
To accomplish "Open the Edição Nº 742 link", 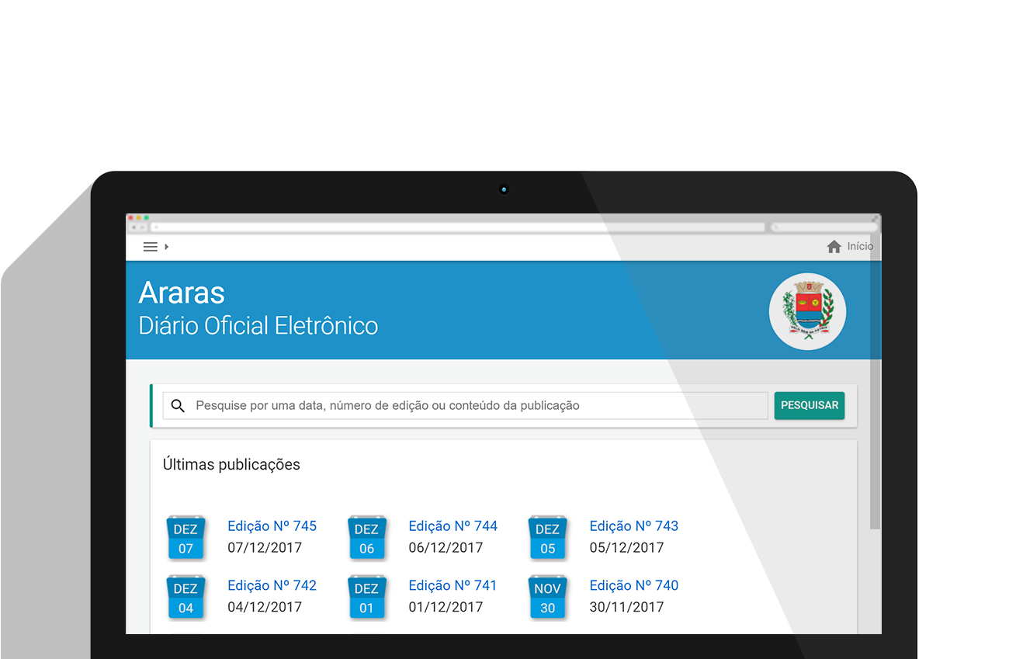I will tap(272, 586).
